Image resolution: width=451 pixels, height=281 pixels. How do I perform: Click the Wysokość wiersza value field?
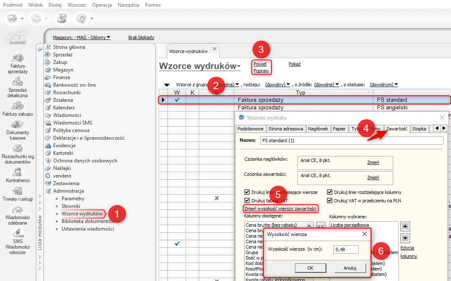[x=346, y=249]
